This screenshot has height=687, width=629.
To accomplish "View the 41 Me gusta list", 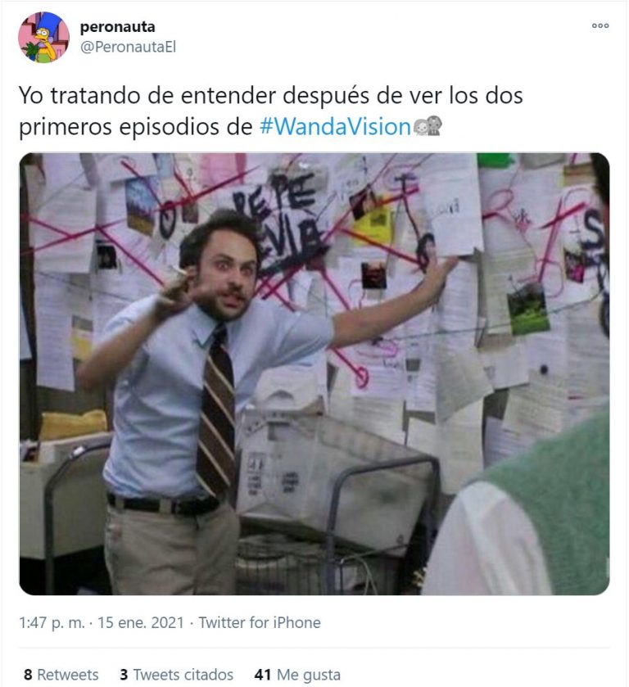I will pos(297,674).
